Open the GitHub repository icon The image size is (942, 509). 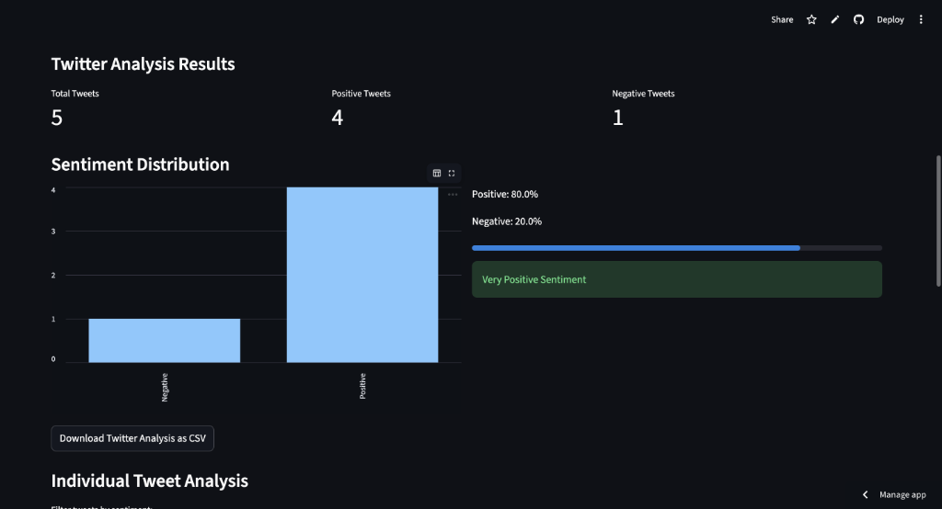pos(858,20)
